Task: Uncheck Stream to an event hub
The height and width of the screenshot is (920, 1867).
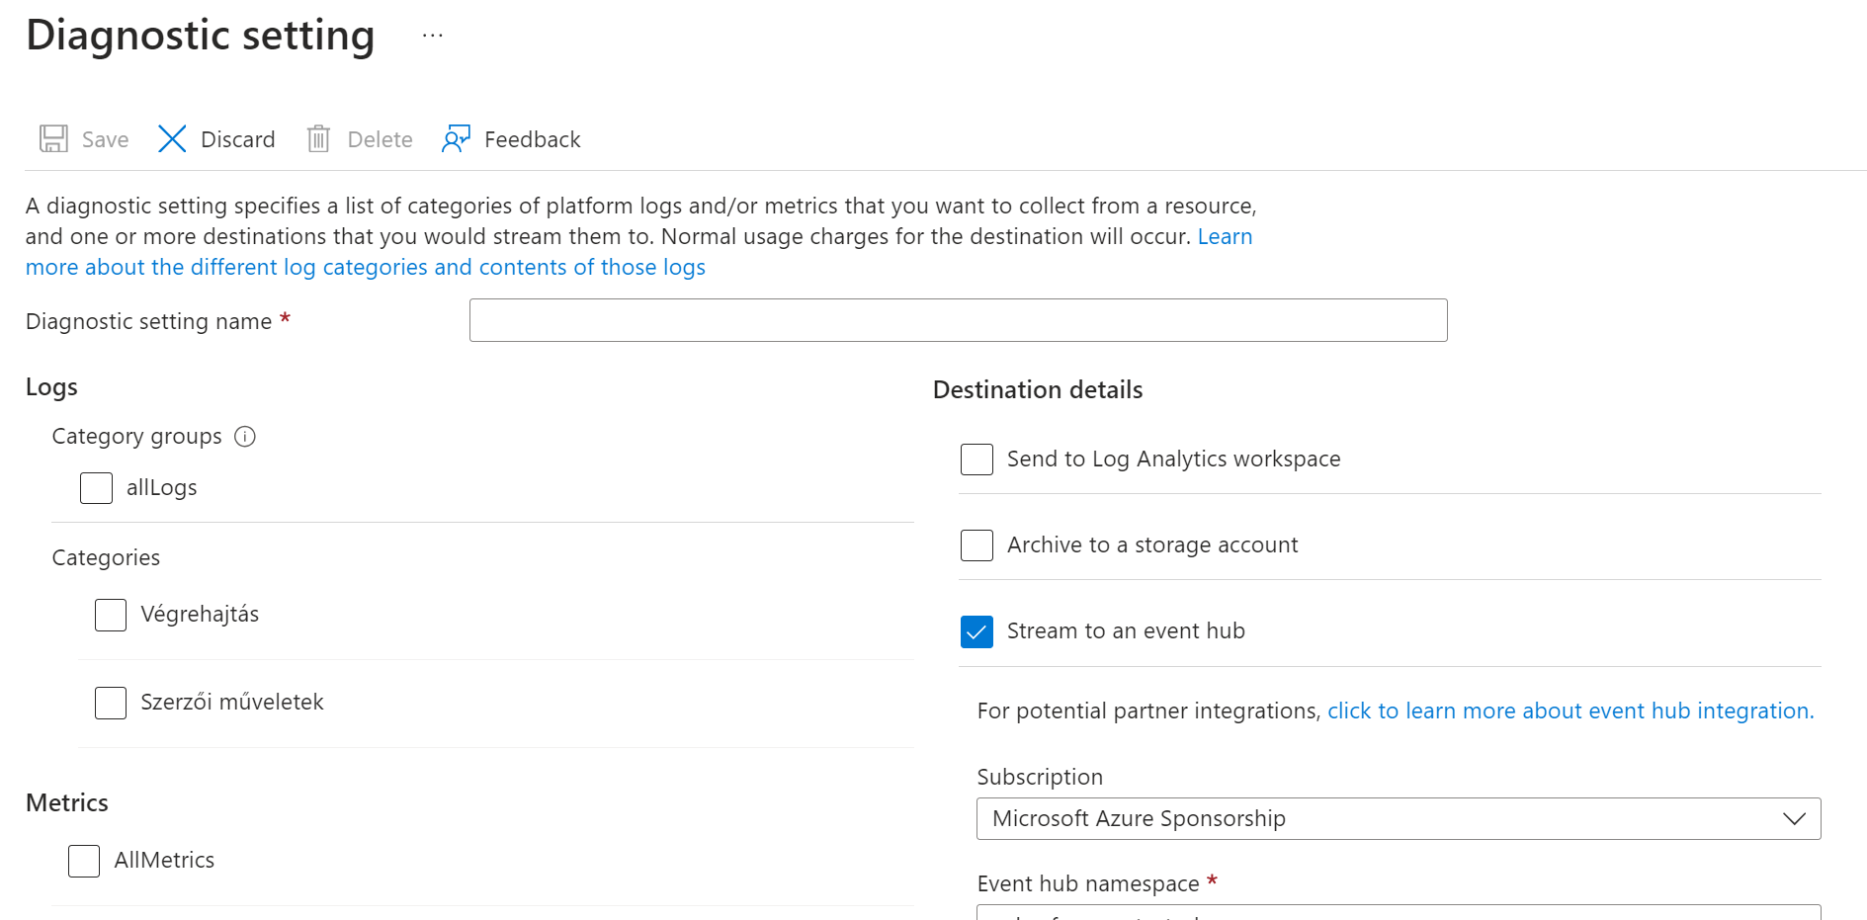Action: point(976,631)
